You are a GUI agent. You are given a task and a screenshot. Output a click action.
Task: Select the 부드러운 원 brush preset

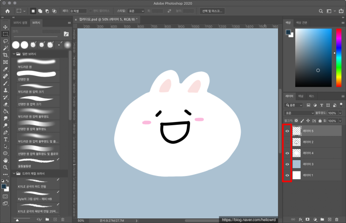[38, 63]
